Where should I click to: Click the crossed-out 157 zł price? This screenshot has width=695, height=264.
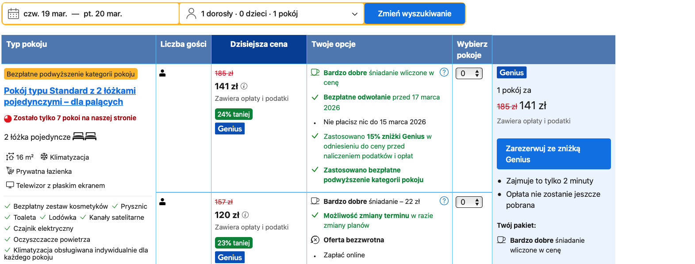(x=224, y=202)
